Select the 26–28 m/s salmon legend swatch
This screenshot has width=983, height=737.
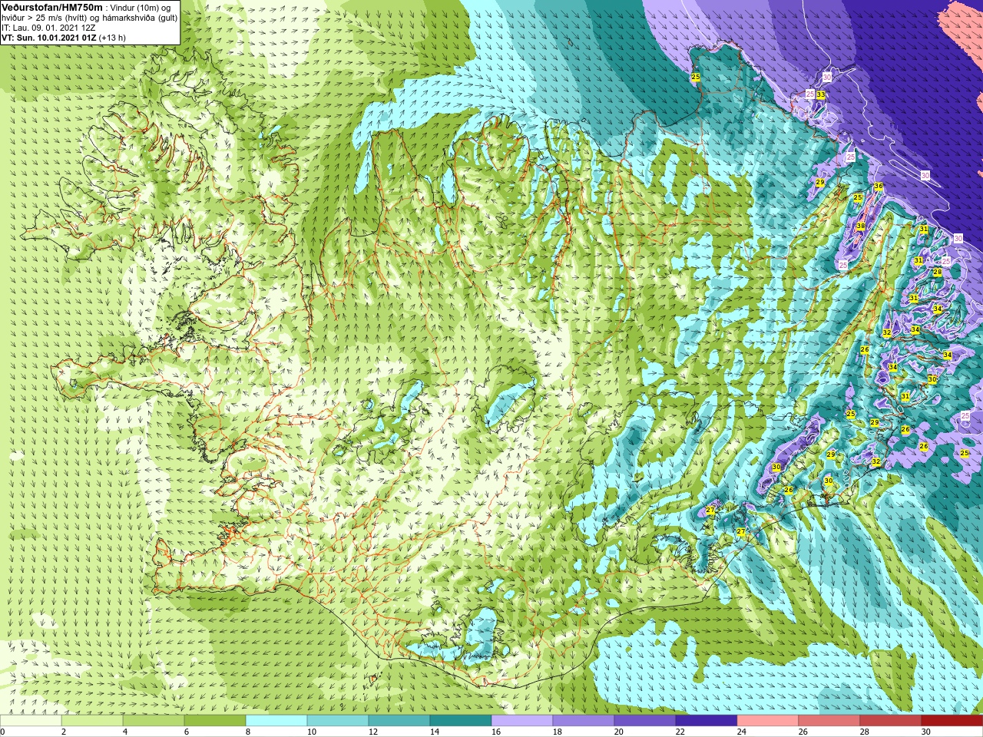[829, 721]
